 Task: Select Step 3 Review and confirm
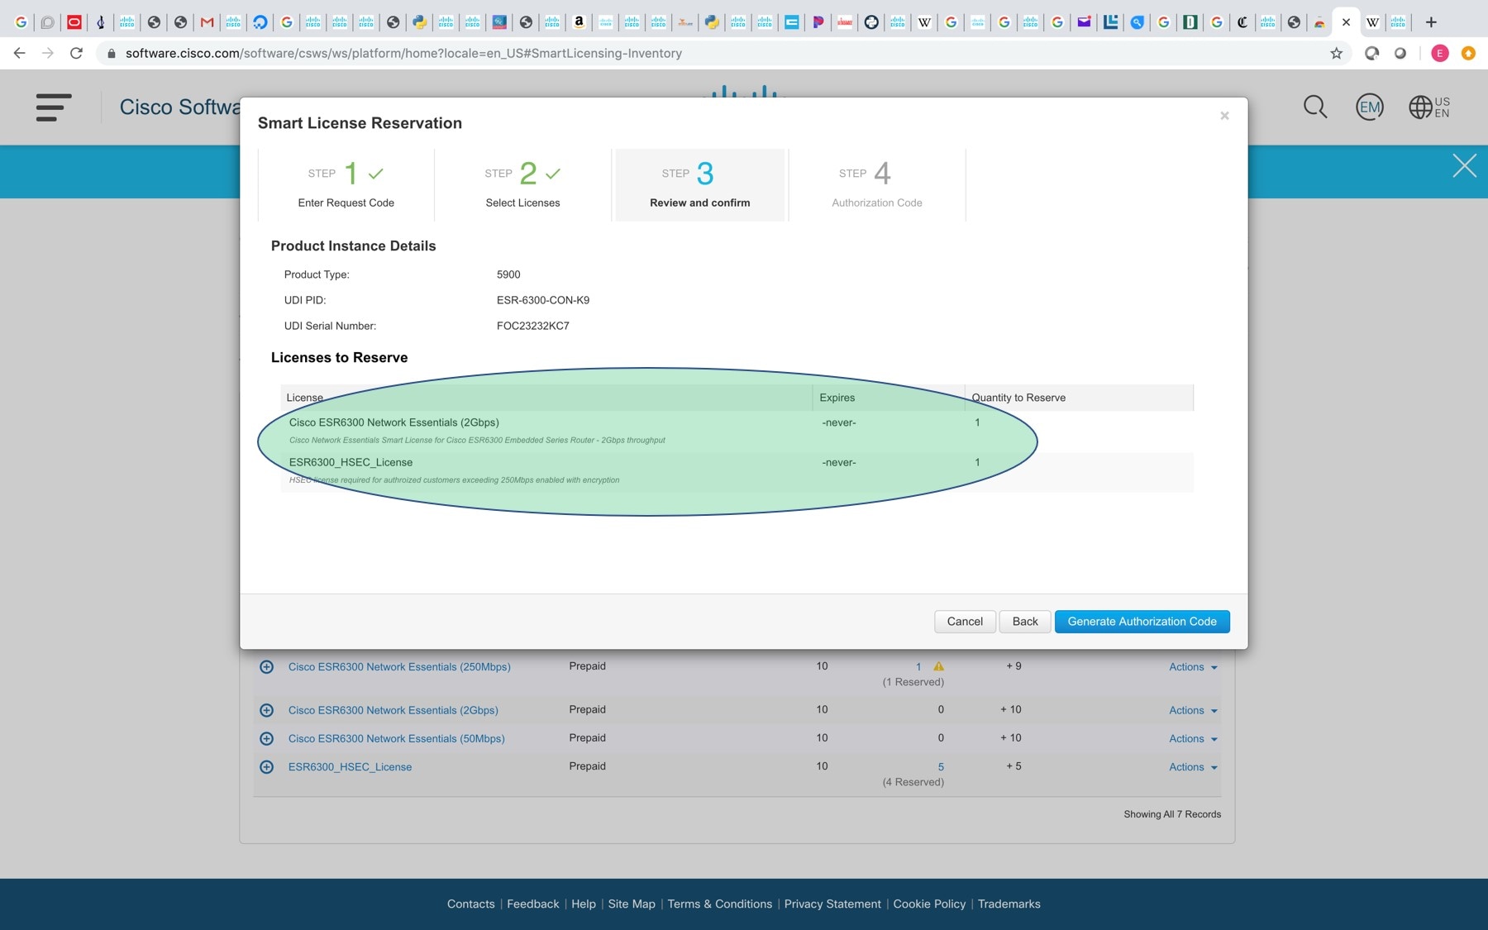click(x=700, y=185)
